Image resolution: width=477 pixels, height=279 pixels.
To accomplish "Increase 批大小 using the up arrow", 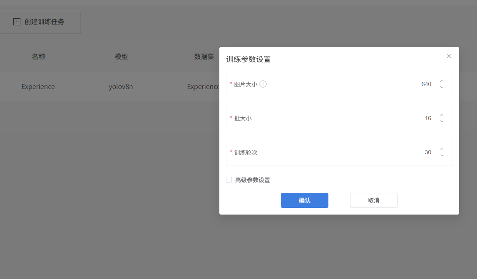I will (x=442, y=115).
